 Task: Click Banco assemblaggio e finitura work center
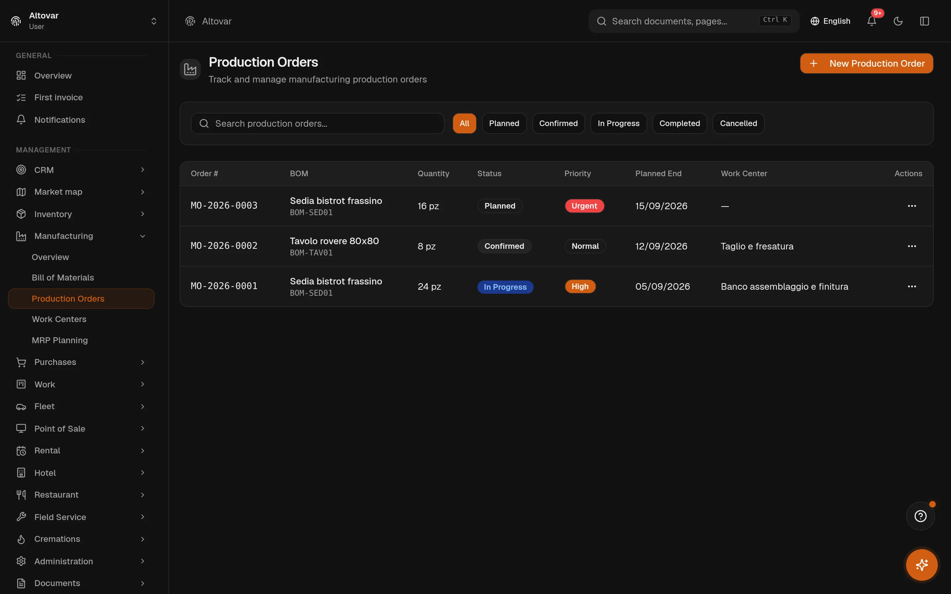pos(784,286)
